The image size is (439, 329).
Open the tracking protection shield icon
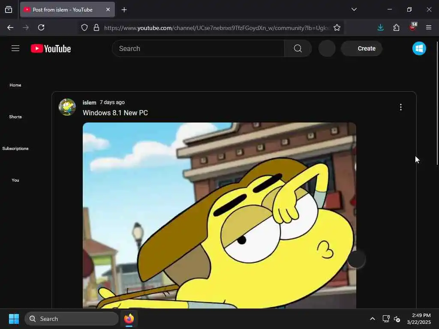84,28
